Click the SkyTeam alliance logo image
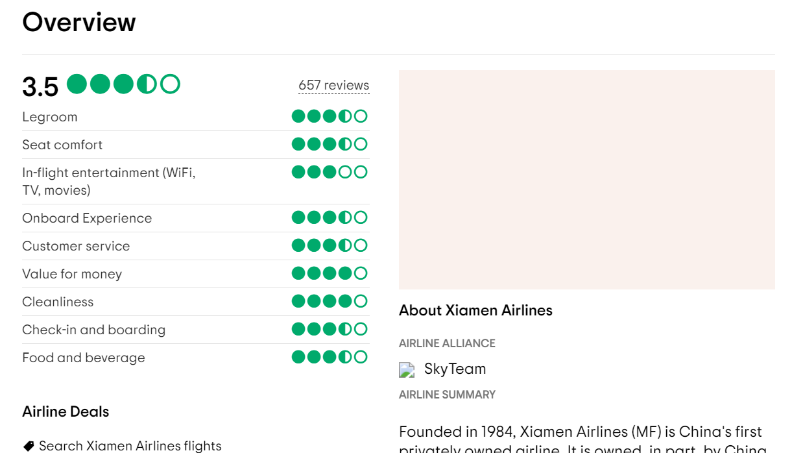Screen dimensions: 792x453 pos(407,370)
